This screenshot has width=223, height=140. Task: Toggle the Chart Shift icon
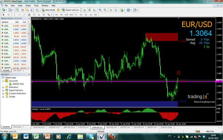tap(116, 10)
